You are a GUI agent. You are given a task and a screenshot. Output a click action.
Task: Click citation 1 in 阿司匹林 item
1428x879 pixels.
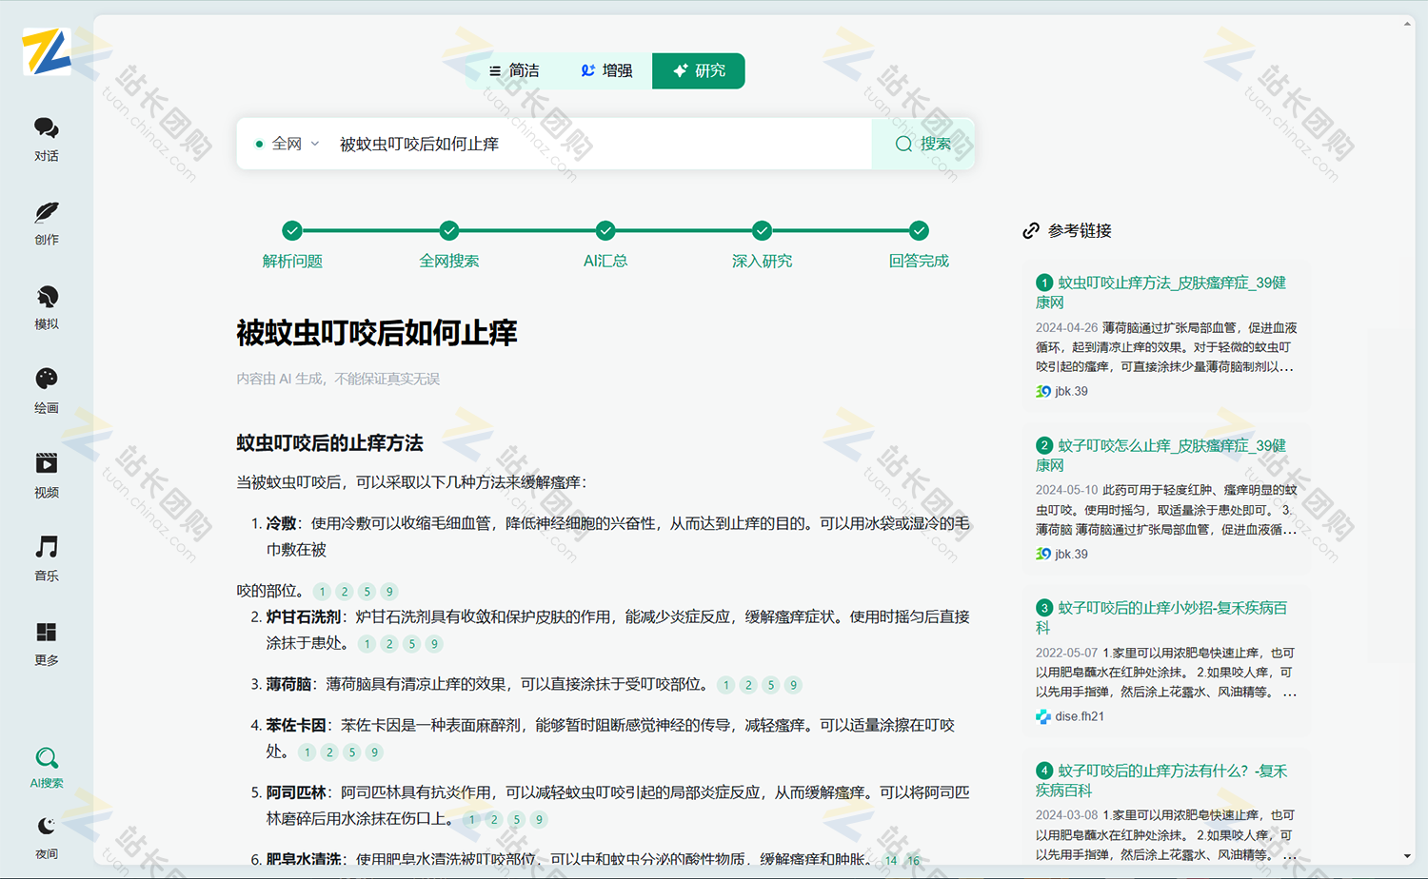(x=472, y=819)
